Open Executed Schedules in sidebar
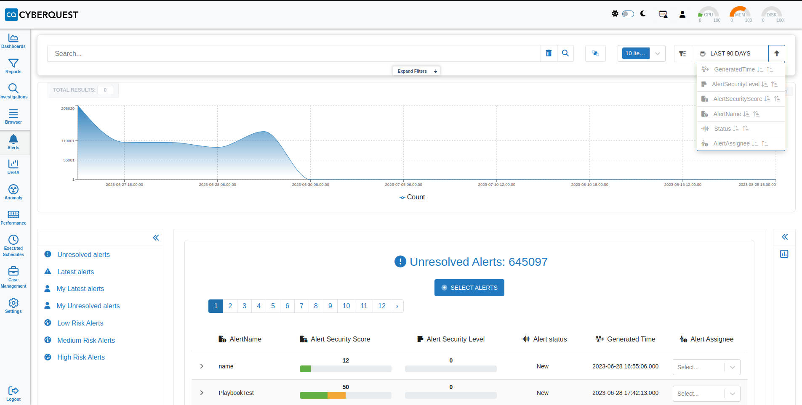The image size is (802, 405). tap(13, 246)
